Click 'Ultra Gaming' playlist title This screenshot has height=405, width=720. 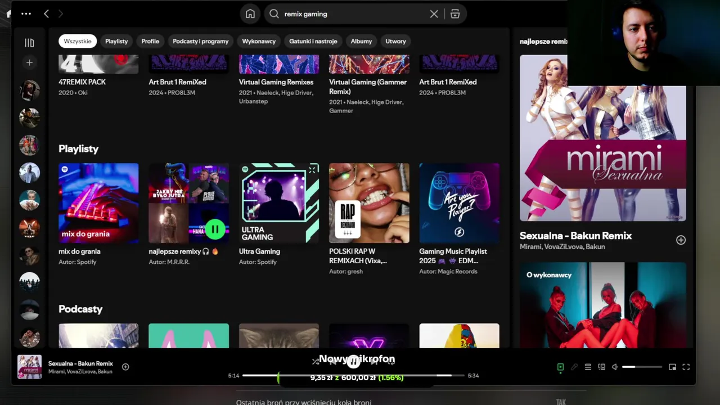tap(259, 251)
